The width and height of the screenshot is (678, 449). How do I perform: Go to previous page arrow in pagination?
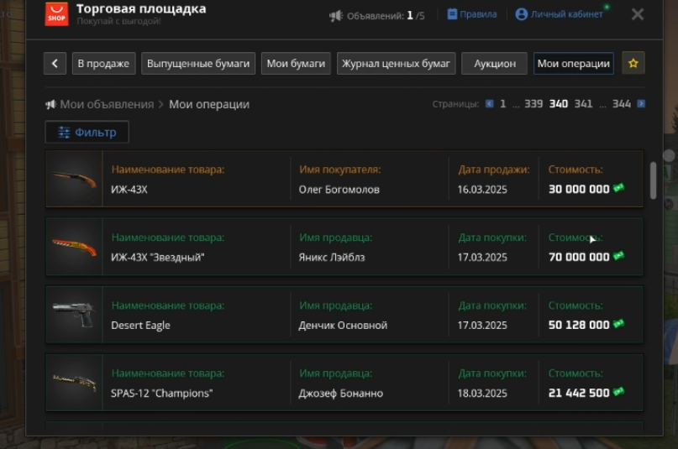tap(490, 104)
